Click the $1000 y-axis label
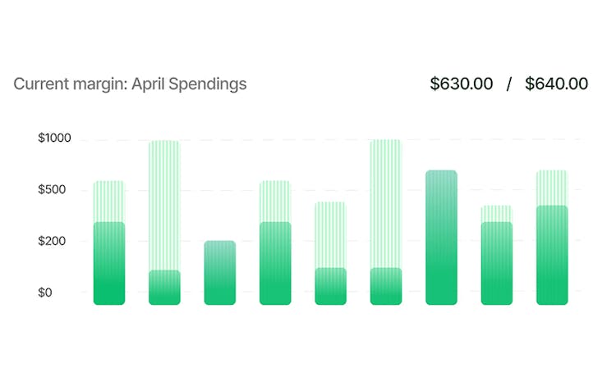The width and height of the screenshot is (616, 372). tap(55, 138)
